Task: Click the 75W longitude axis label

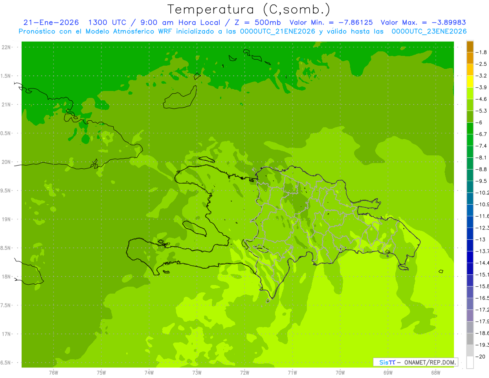Action: (x=101, y=372)
